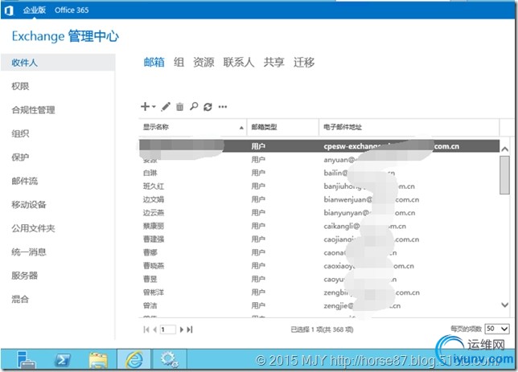518x372 pixels.
Task: Sort by 显示名称 column header
Action: click(x=192, y=127)
